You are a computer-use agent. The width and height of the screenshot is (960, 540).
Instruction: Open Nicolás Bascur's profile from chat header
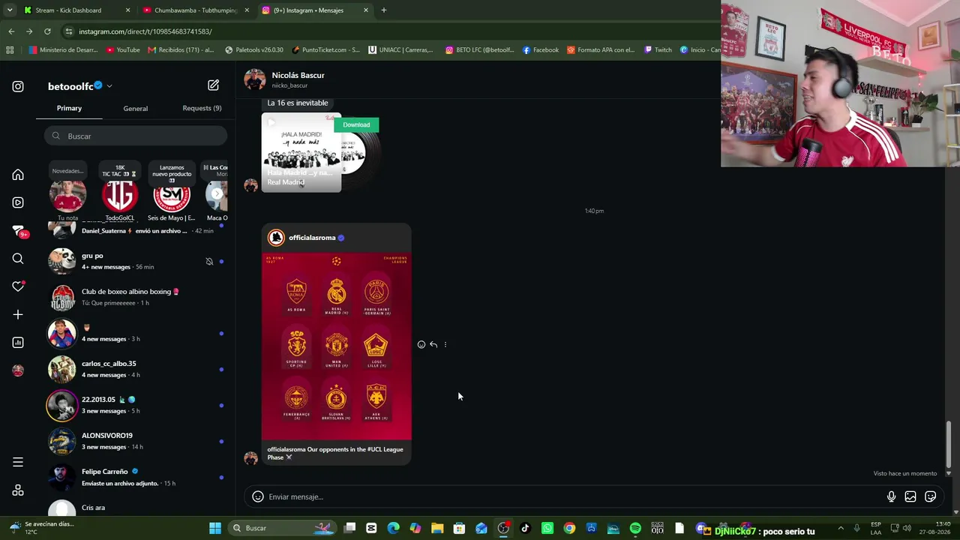pyautogui.click(x=298, y=76)
